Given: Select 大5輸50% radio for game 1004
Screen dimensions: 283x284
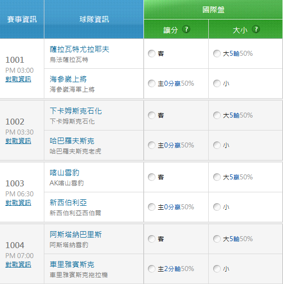Looking at the screenshot, I should coord(217,239).
